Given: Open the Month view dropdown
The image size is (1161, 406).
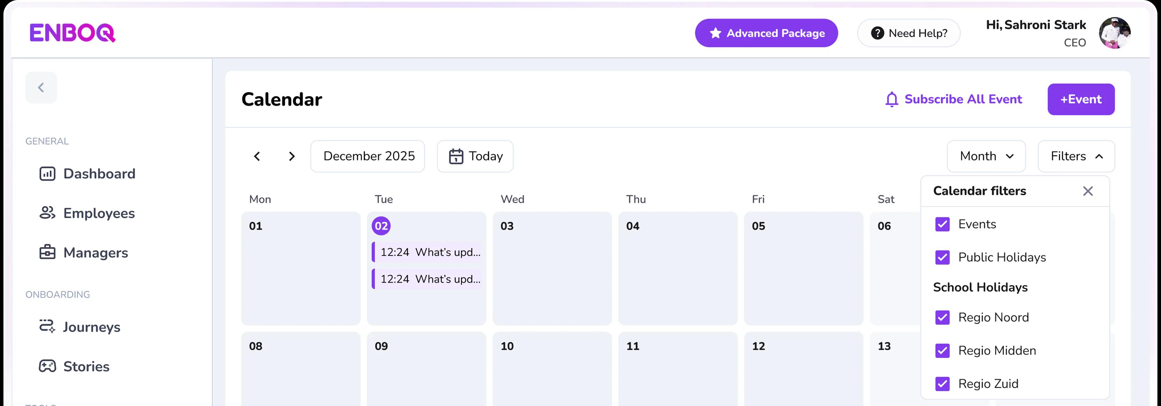Looking at the screenshot, I should [986, 156].
